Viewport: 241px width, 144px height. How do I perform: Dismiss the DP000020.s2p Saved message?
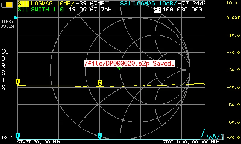coord(130,64)
